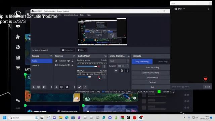
Task: Expand the Top chat dropdown
Action: 179,9
